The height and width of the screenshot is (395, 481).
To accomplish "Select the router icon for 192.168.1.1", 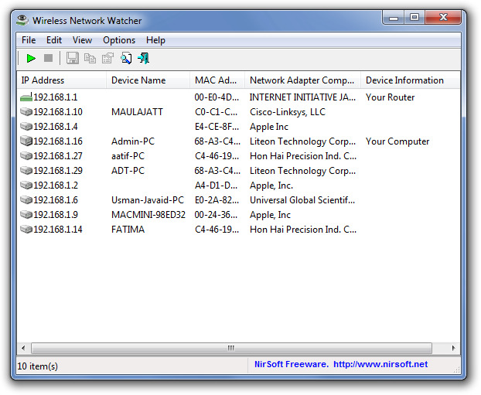I will [x=26, y=97].
